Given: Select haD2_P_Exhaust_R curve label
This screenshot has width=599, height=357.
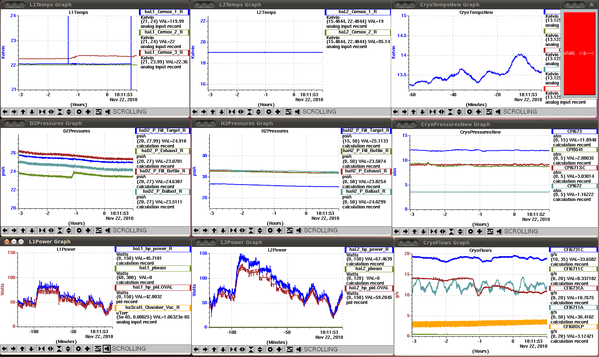Looking at the screenshot, I should (162, 151).
